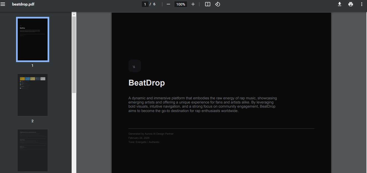Click the sidebar scrollbar thumb

(x=74, y=55)
